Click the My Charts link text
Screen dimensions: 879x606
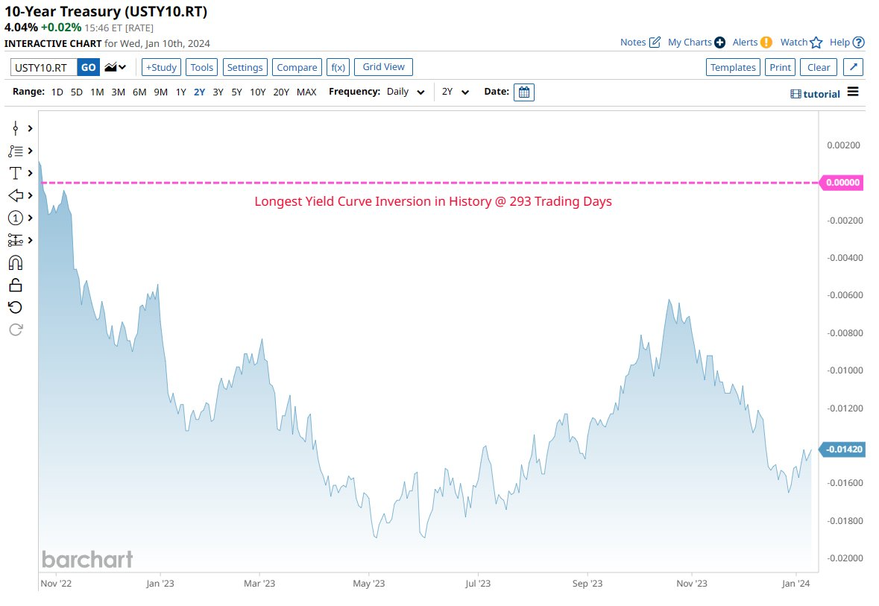[x=690, y=42]
